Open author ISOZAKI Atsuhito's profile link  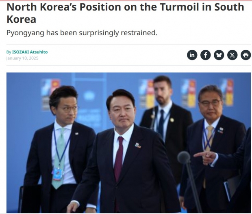coord(30,52)
